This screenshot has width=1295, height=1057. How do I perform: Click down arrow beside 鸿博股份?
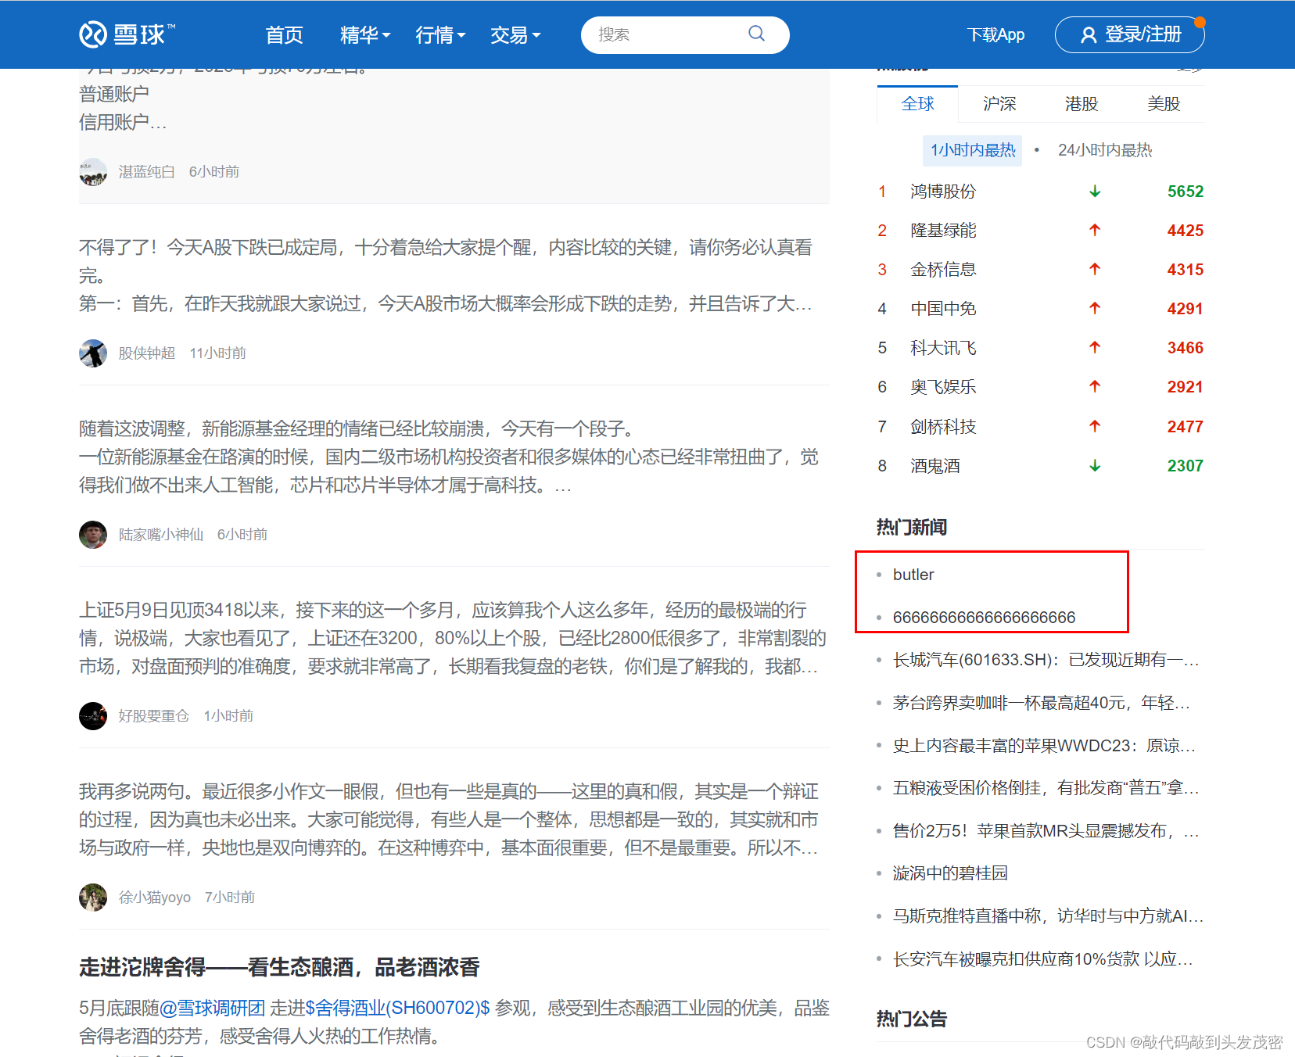pos(1095,192)
